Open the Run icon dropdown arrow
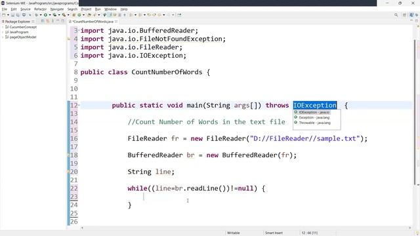This screenshot has width=420, height=236. point(50,15)
